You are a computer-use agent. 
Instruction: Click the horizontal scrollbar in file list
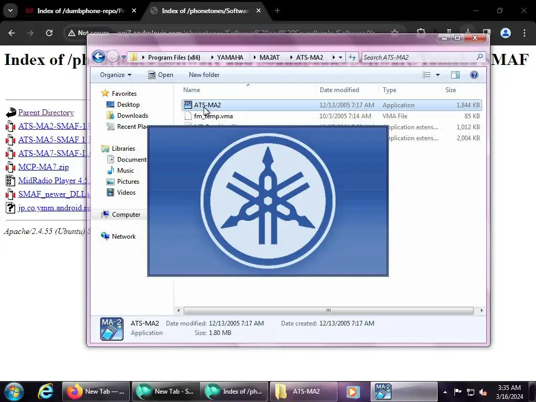point(329,310)
